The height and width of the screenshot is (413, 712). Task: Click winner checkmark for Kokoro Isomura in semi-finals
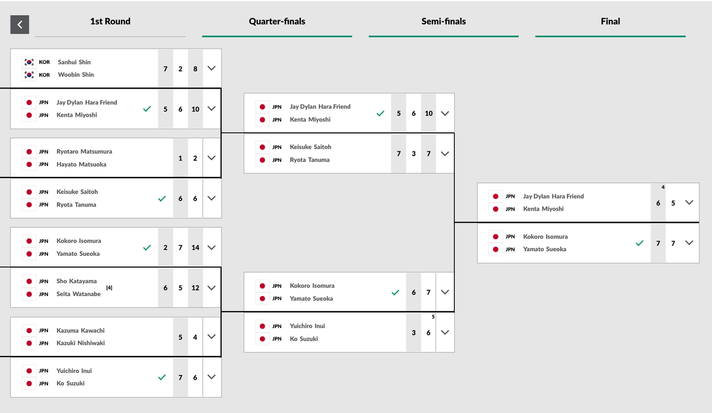(640, 243)
